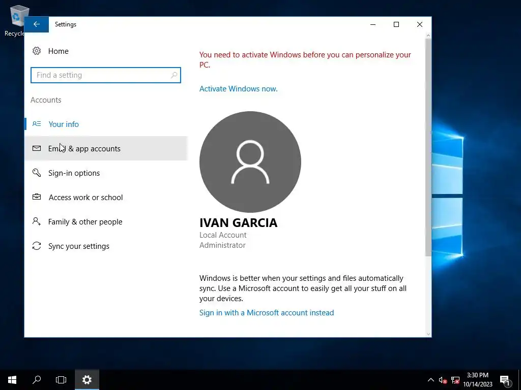Click the person-plus icon for Family
This screenshot has width=521, height=390.
[37, 221]
